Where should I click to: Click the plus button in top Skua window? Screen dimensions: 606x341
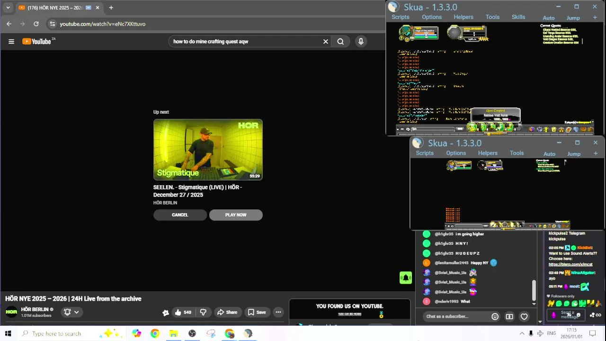tap(595, 18)
